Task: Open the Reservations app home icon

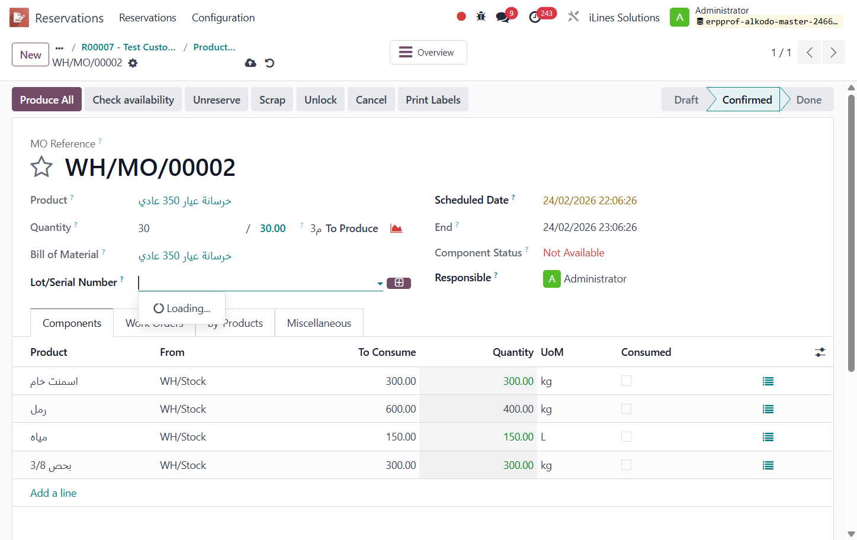Action: click(19, 18)
